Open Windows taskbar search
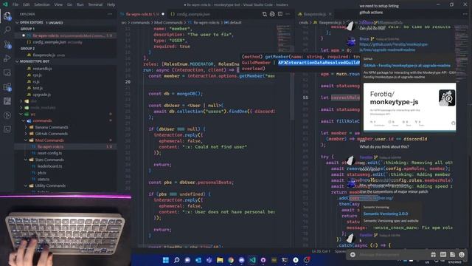The height and width of the screenshot is (266, 472). click(177, 260)
